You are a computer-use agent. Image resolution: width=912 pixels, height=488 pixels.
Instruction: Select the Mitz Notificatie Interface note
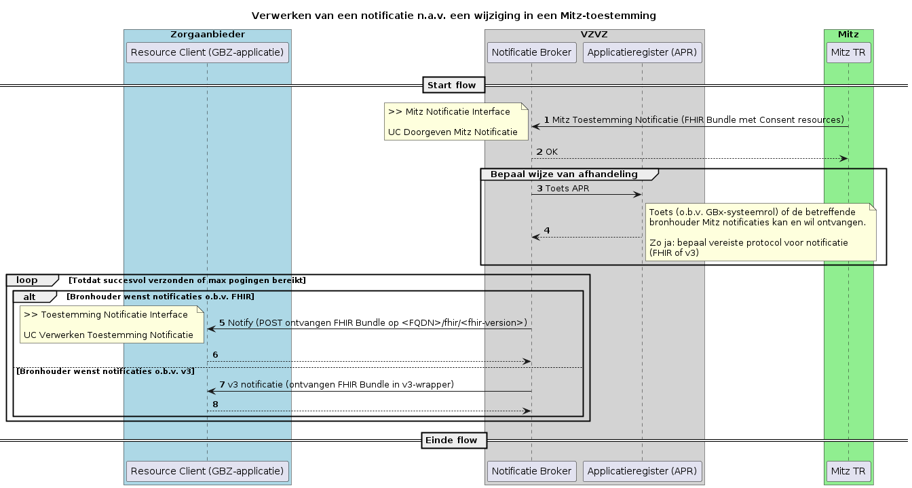click(x=456, y=121)
